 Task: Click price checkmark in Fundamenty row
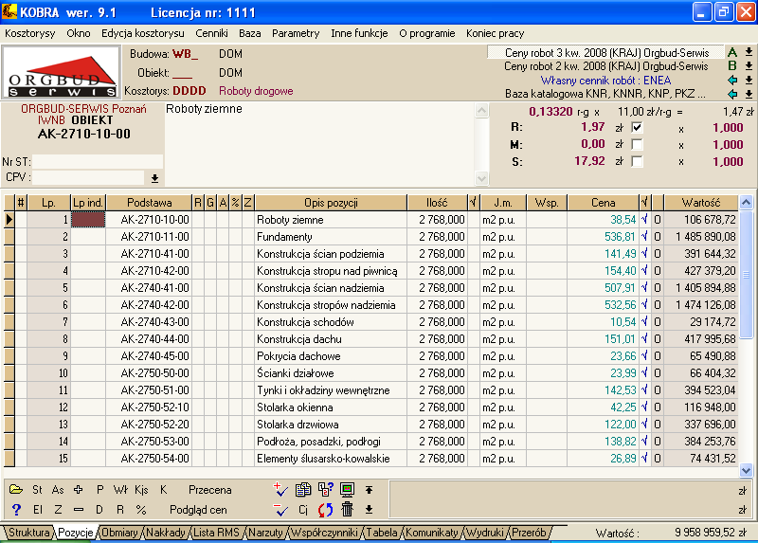tap(644, 237)
